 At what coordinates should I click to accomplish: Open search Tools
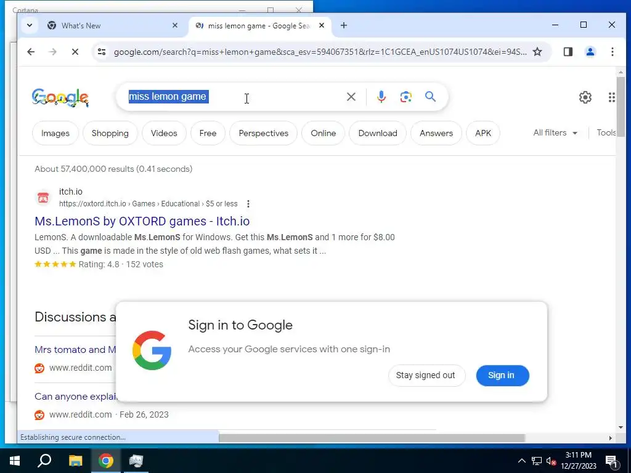point(606,133)
